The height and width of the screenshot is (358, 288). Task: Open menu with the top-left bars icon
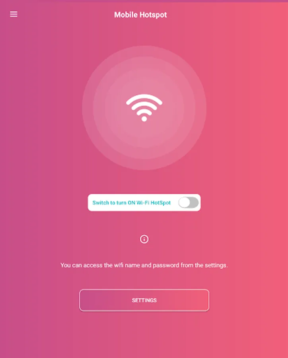coord(14,14)
